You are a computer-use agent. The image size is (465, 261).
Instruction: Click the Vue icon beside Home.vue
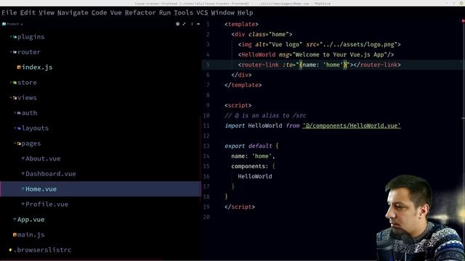pos(23,188)
